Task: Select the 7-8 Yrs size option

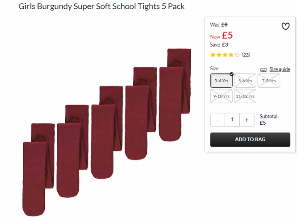Action: coord(269,81)
